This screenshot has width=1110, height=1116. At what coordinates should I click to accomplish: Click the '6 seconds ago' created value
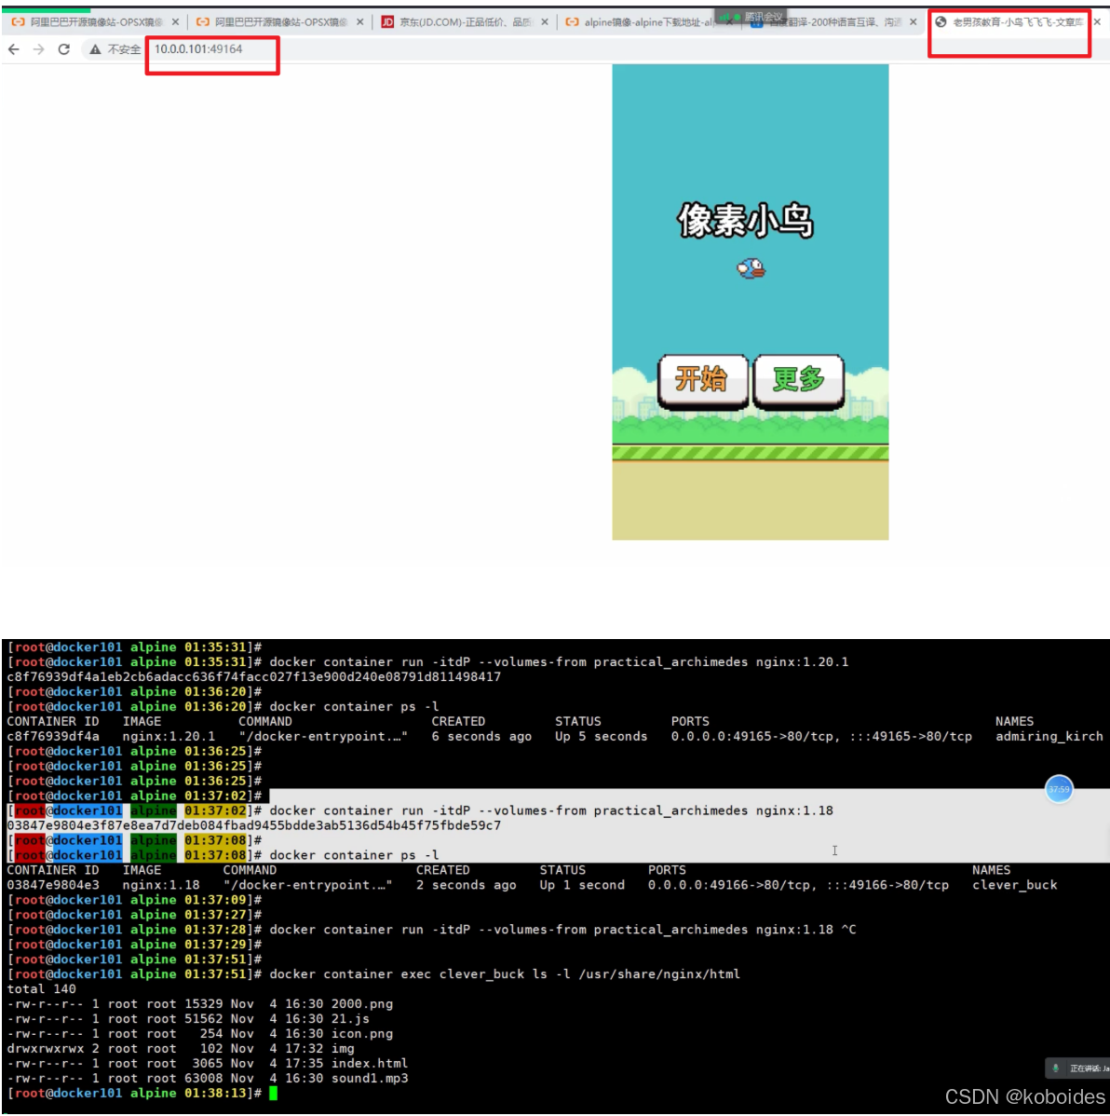point(481,737)
